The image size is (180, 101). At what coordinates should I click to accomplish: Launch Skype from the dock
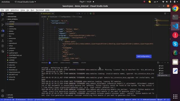175,44
